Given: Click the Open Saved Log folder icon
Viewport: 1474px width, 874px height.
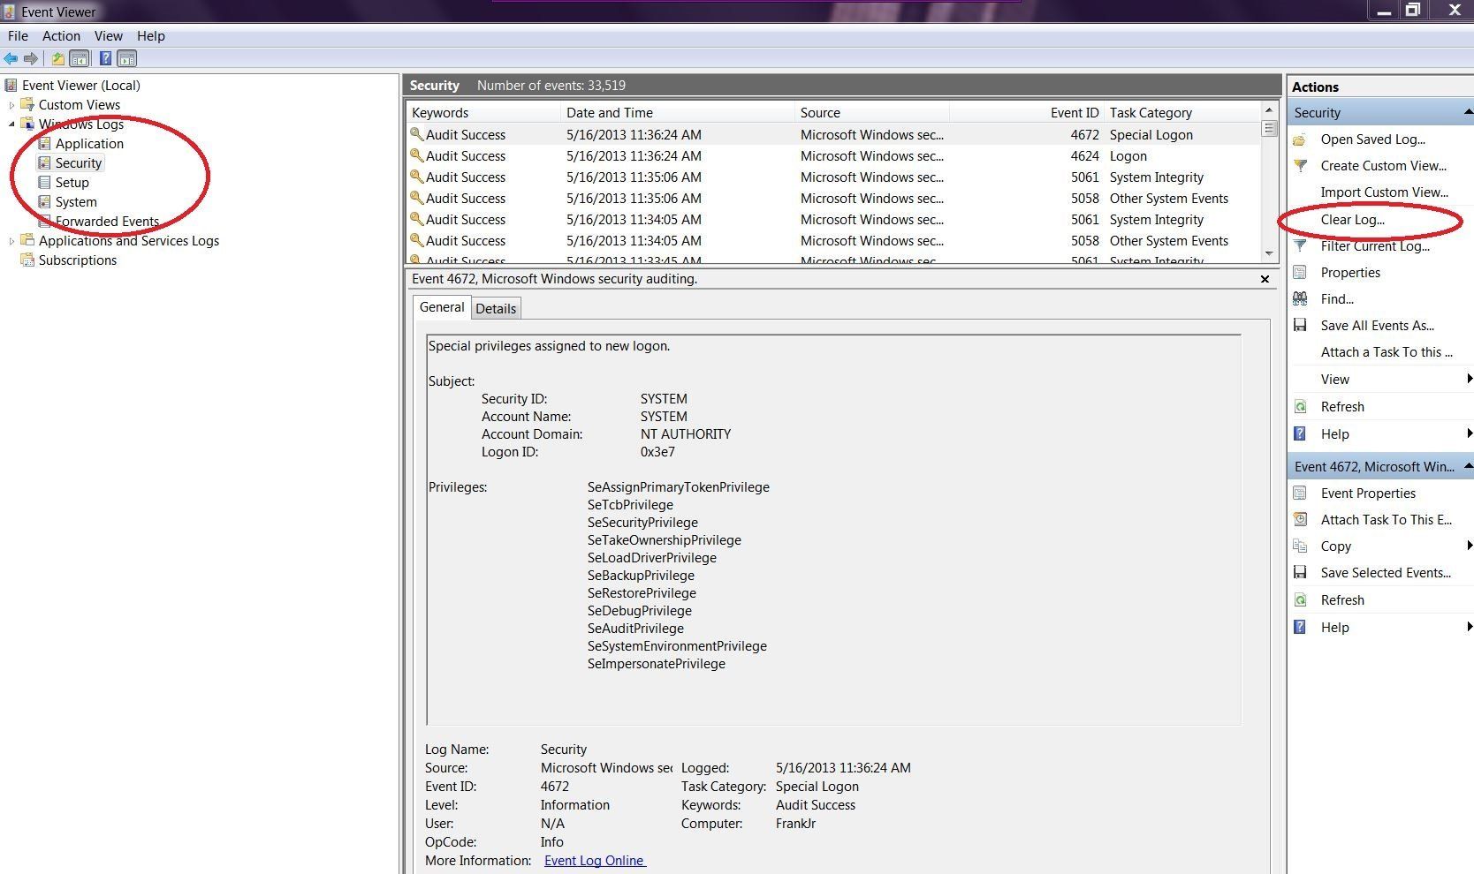Looking at the screenshot, I should (1300, 139).
